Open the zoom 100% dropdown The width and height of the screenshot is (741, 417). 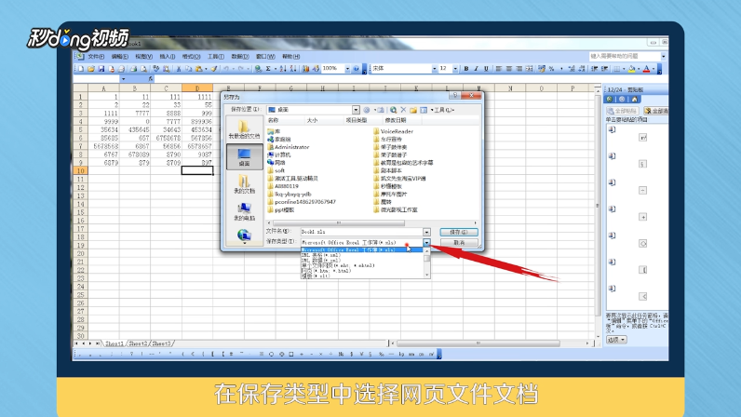pos(347,69)
